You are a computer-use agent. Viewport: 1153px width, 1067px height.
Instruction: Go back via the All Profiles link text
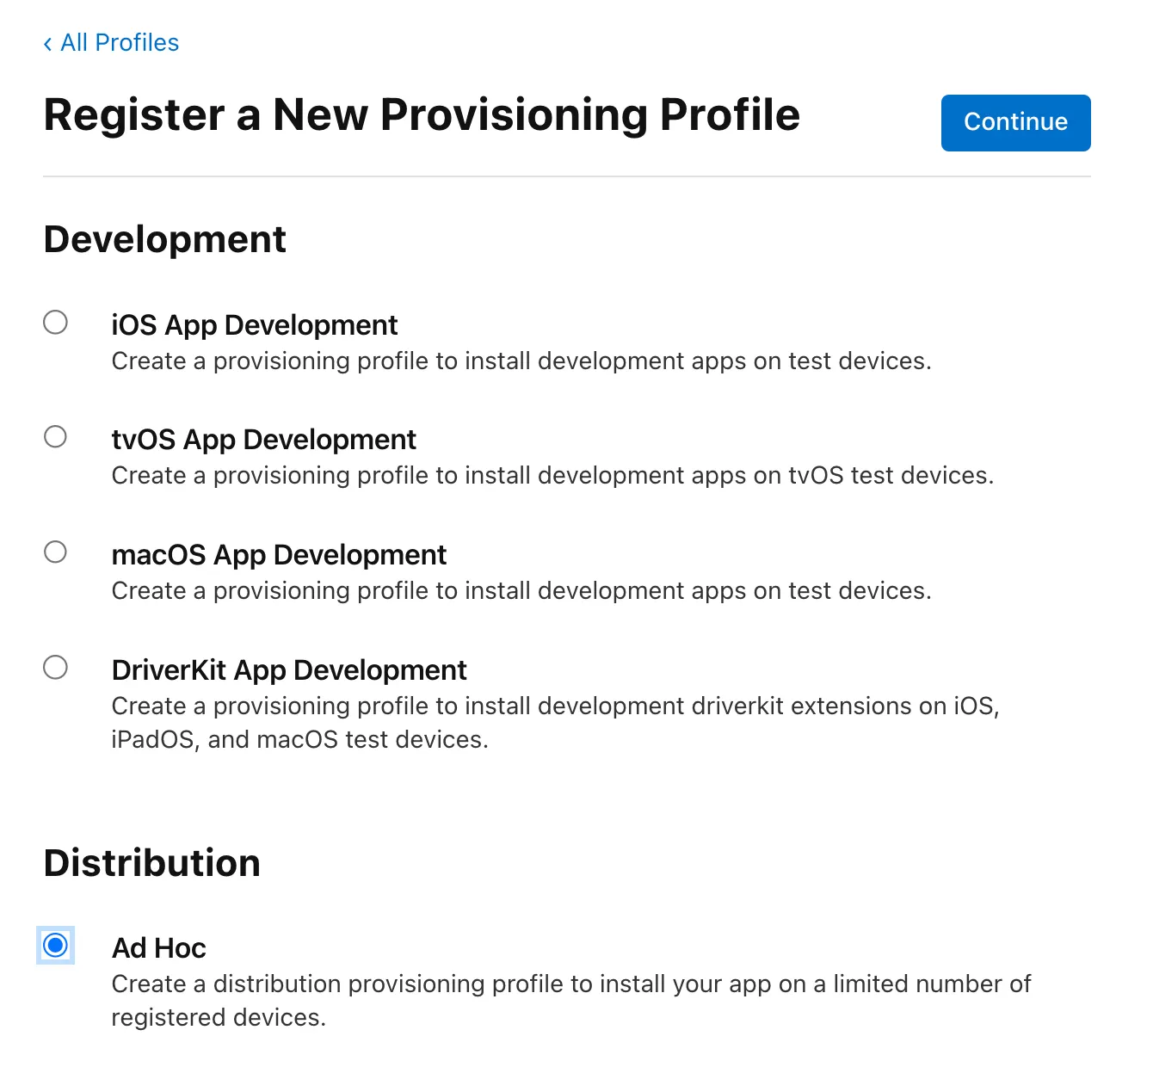tap(120, 43)
